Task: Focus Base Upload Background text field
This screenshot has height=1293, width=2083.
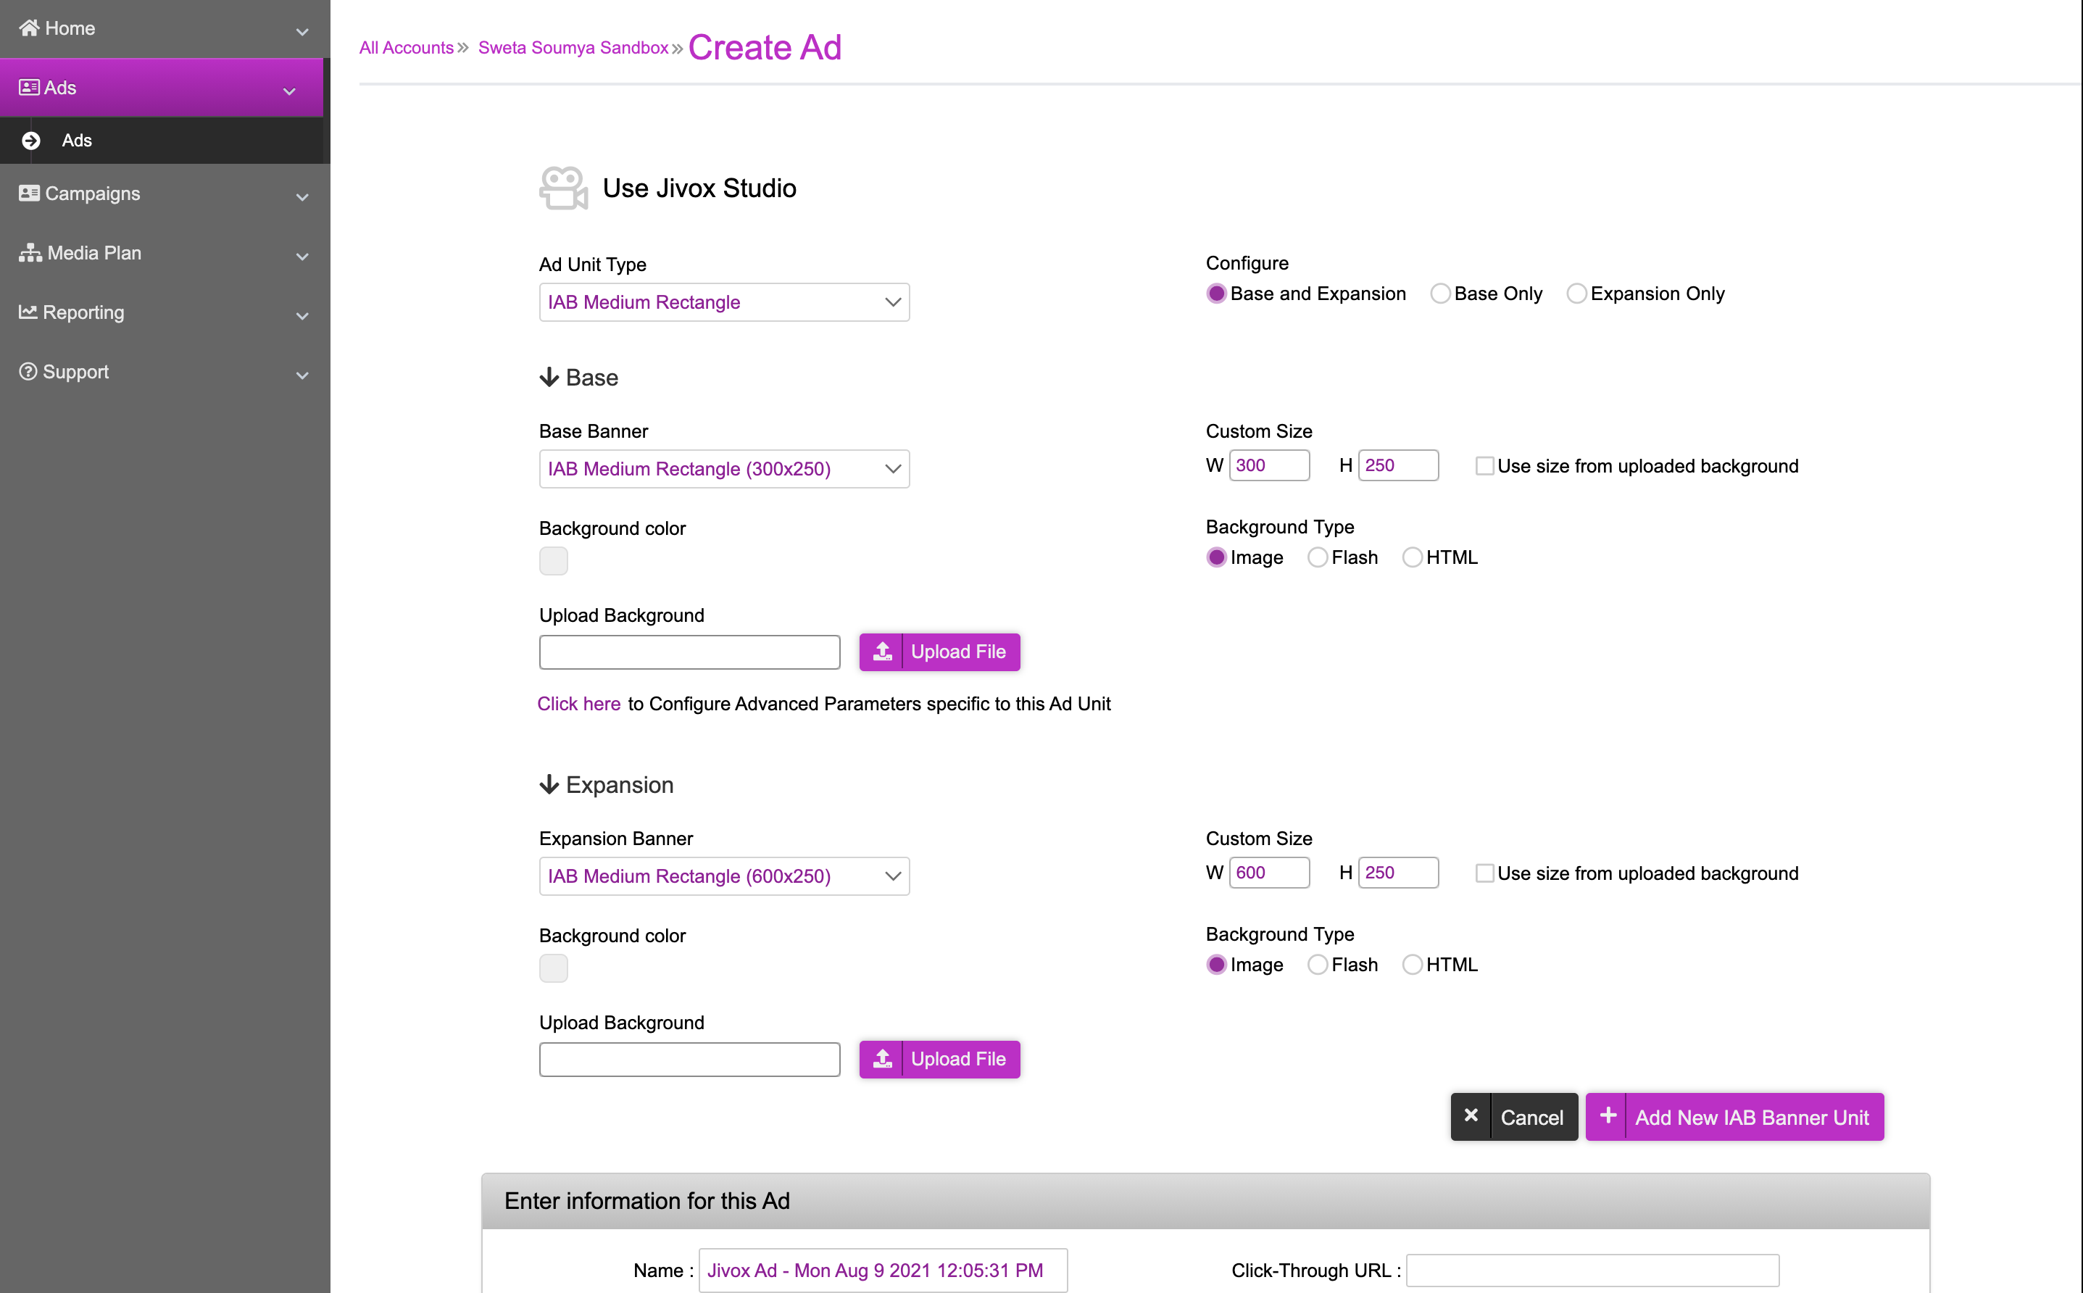Action: coord(689,652)
